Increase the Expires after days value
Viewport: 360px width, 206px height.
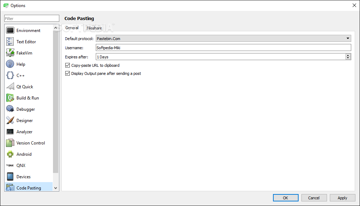coord(348,55)
